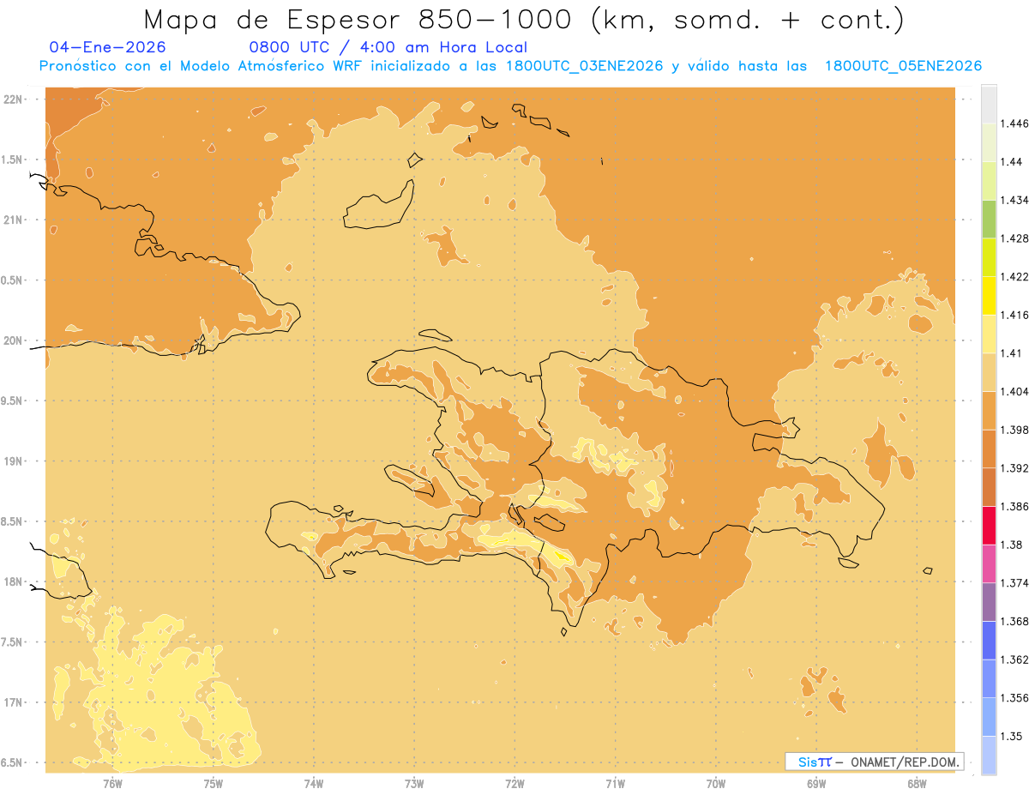Pick the green swatch between 1.434 and 1.428
Image resolution: width=1029 pixels, height=795 pixels.
989,219
